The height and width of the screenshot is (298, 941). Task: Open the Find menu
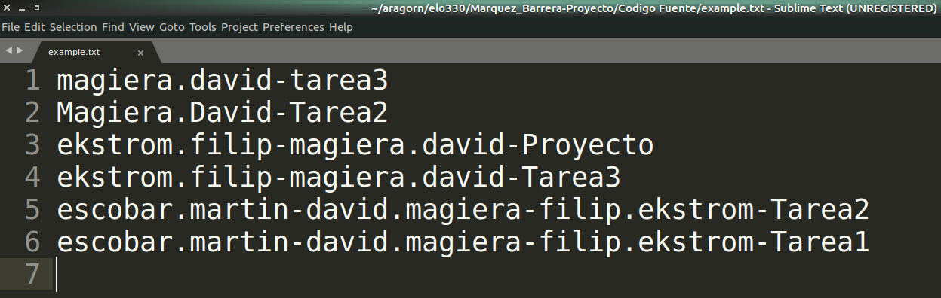pos(113,27)
